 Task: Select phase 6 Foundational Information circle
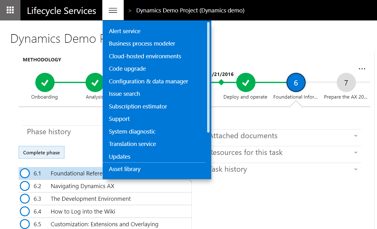pyautogui.click(x=296, y=82)
